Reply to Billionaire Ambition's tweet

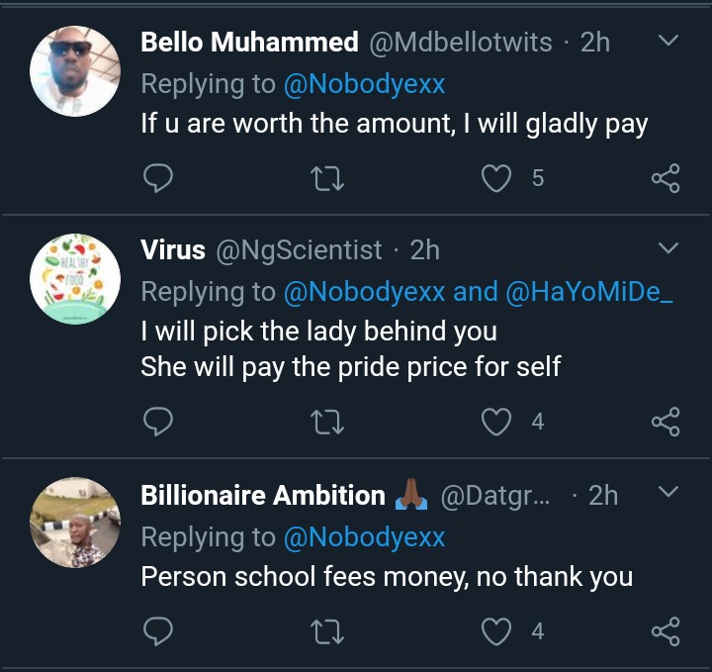(158, 630)
